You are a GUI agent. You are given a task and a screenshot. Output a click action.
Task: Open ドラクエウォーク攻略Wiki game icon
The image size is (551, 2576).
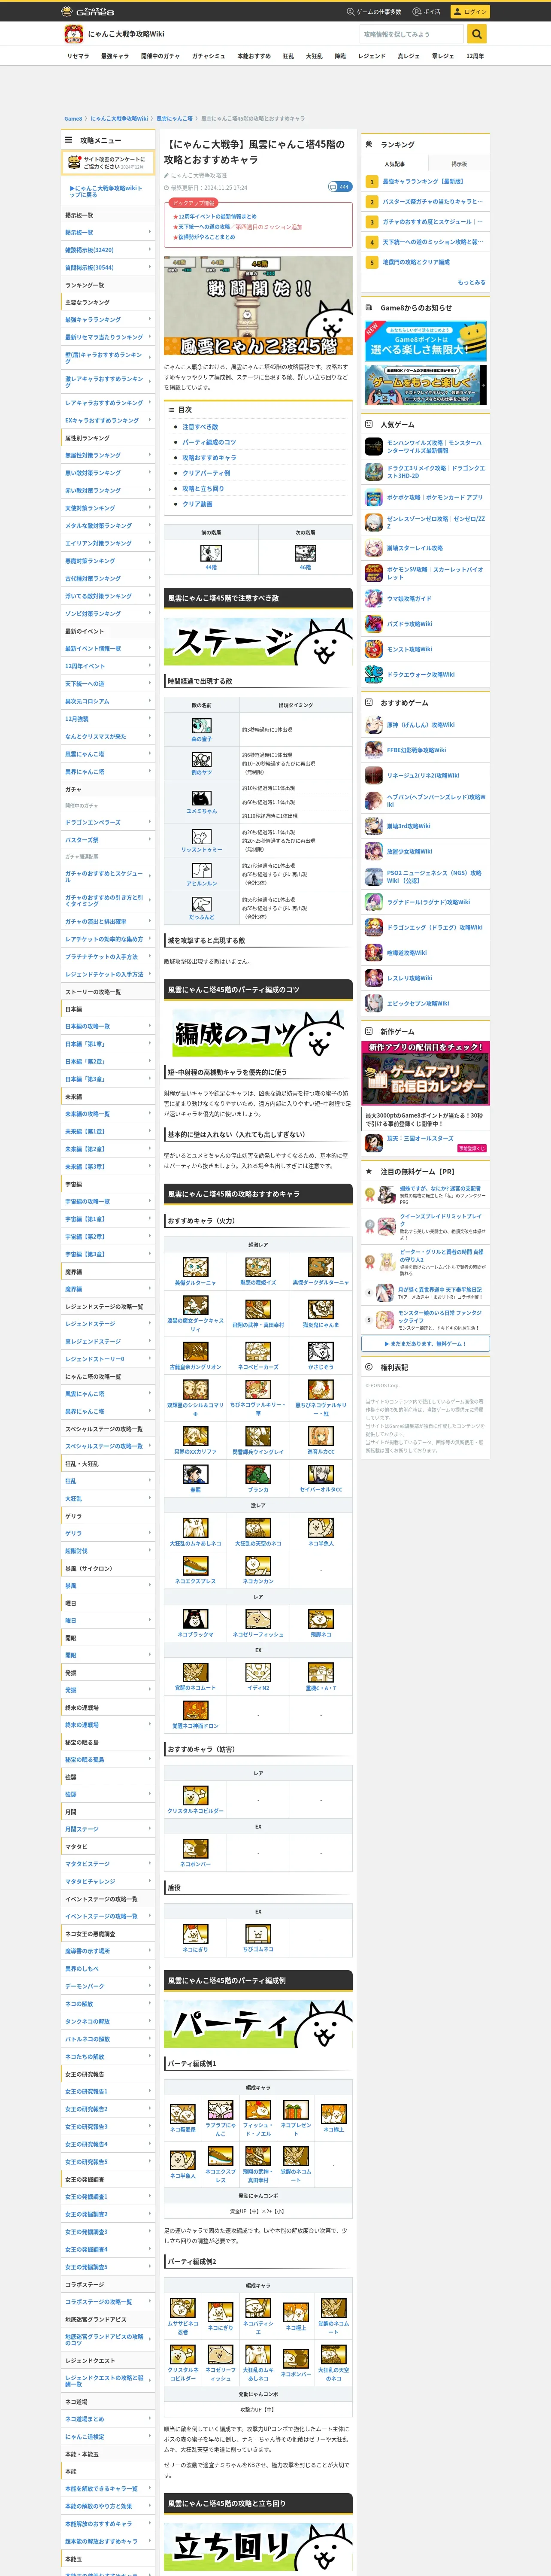(x=374, y=674)
